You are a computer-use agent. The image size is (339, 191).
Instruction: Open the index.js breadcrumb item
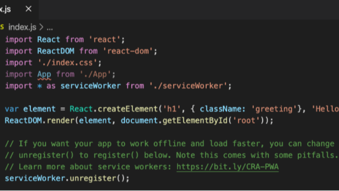pos(22,27)
